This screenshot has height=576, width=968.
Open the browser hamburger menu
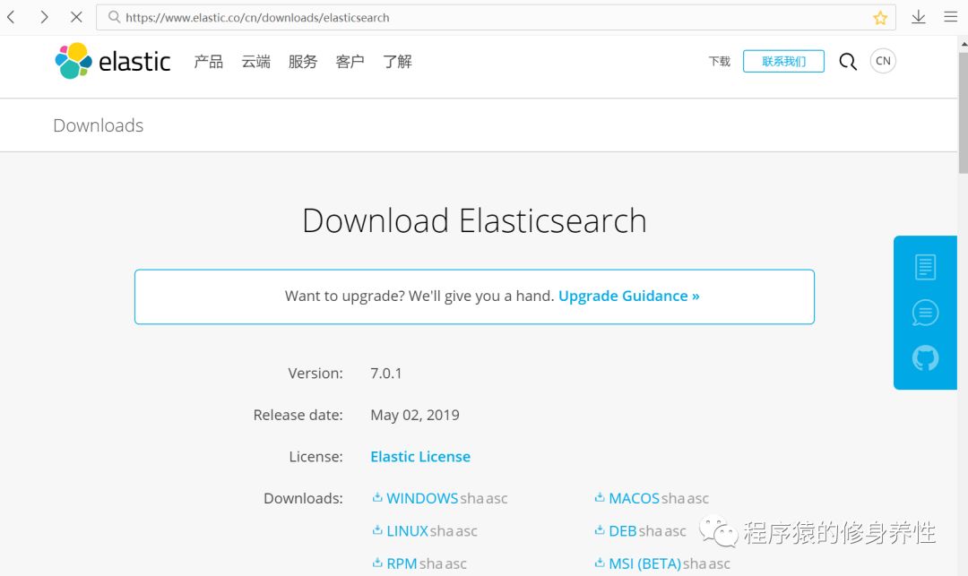tap(951, 17)
